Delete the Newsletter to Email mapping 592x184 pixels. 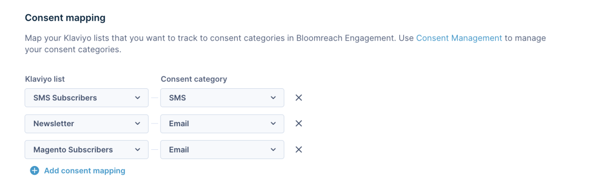299,123
